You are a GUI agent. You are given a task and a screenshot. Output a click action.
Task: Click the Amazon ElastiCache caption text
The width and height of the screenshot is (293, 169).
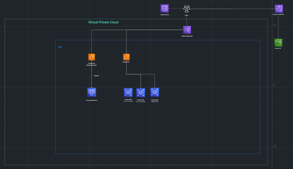(92, 100)
